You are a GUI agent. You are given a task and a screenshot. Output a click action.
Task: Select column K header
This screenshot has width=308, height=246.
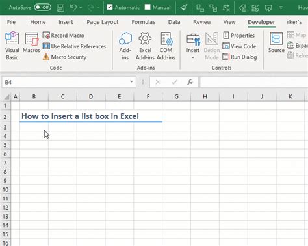click(x=290, y=96)
